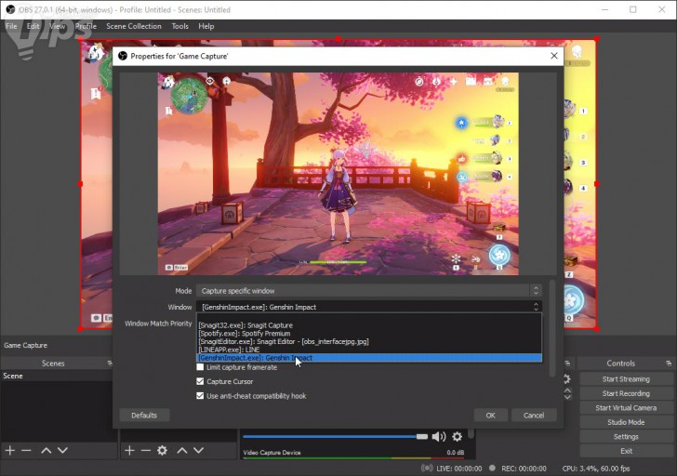Click the Video Capture Device mixer label
Viewport: 677px width, 476px height.
[272, 453]
